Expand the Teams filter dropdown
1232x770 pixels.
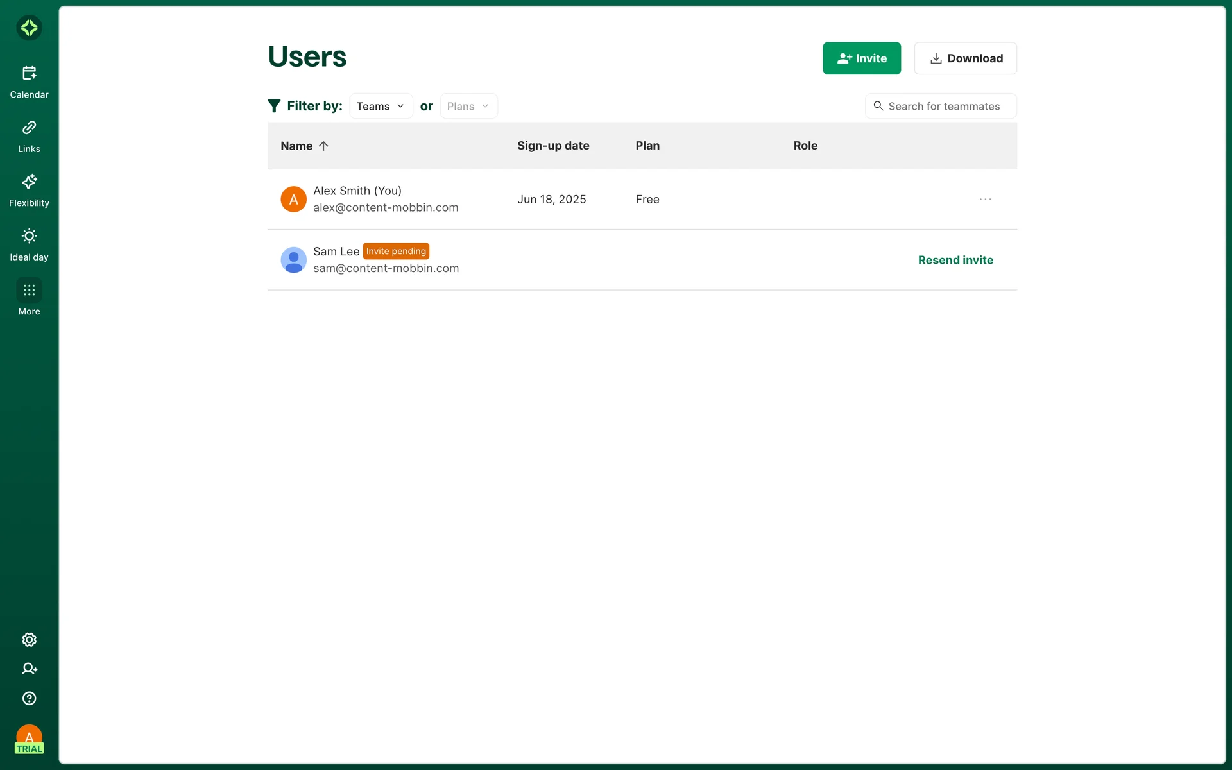[381, 106]
